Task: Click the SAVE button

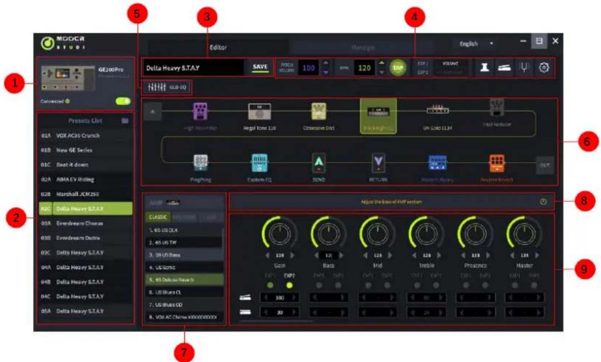Action: click(x=260, y=67)
